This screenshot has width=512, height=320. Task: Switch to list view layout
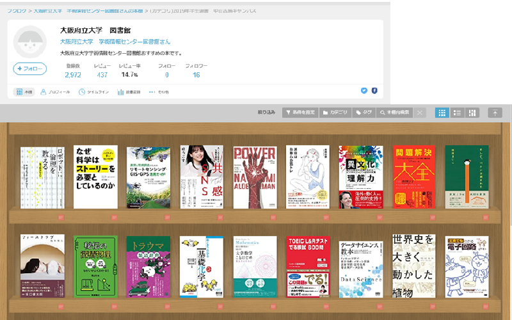tap(457, 113)
